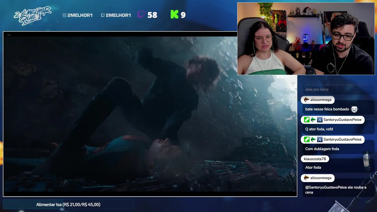Click blue 'A' badge above 'Q ator foda, vsfd'
The width and height of the screenshot is (377, 212).
320,120
